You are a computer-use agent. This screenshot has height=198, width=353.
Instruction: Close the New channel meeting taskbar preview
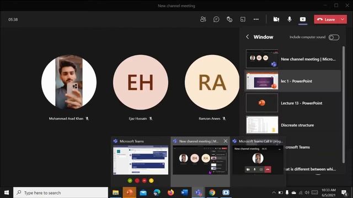point(226,141)
